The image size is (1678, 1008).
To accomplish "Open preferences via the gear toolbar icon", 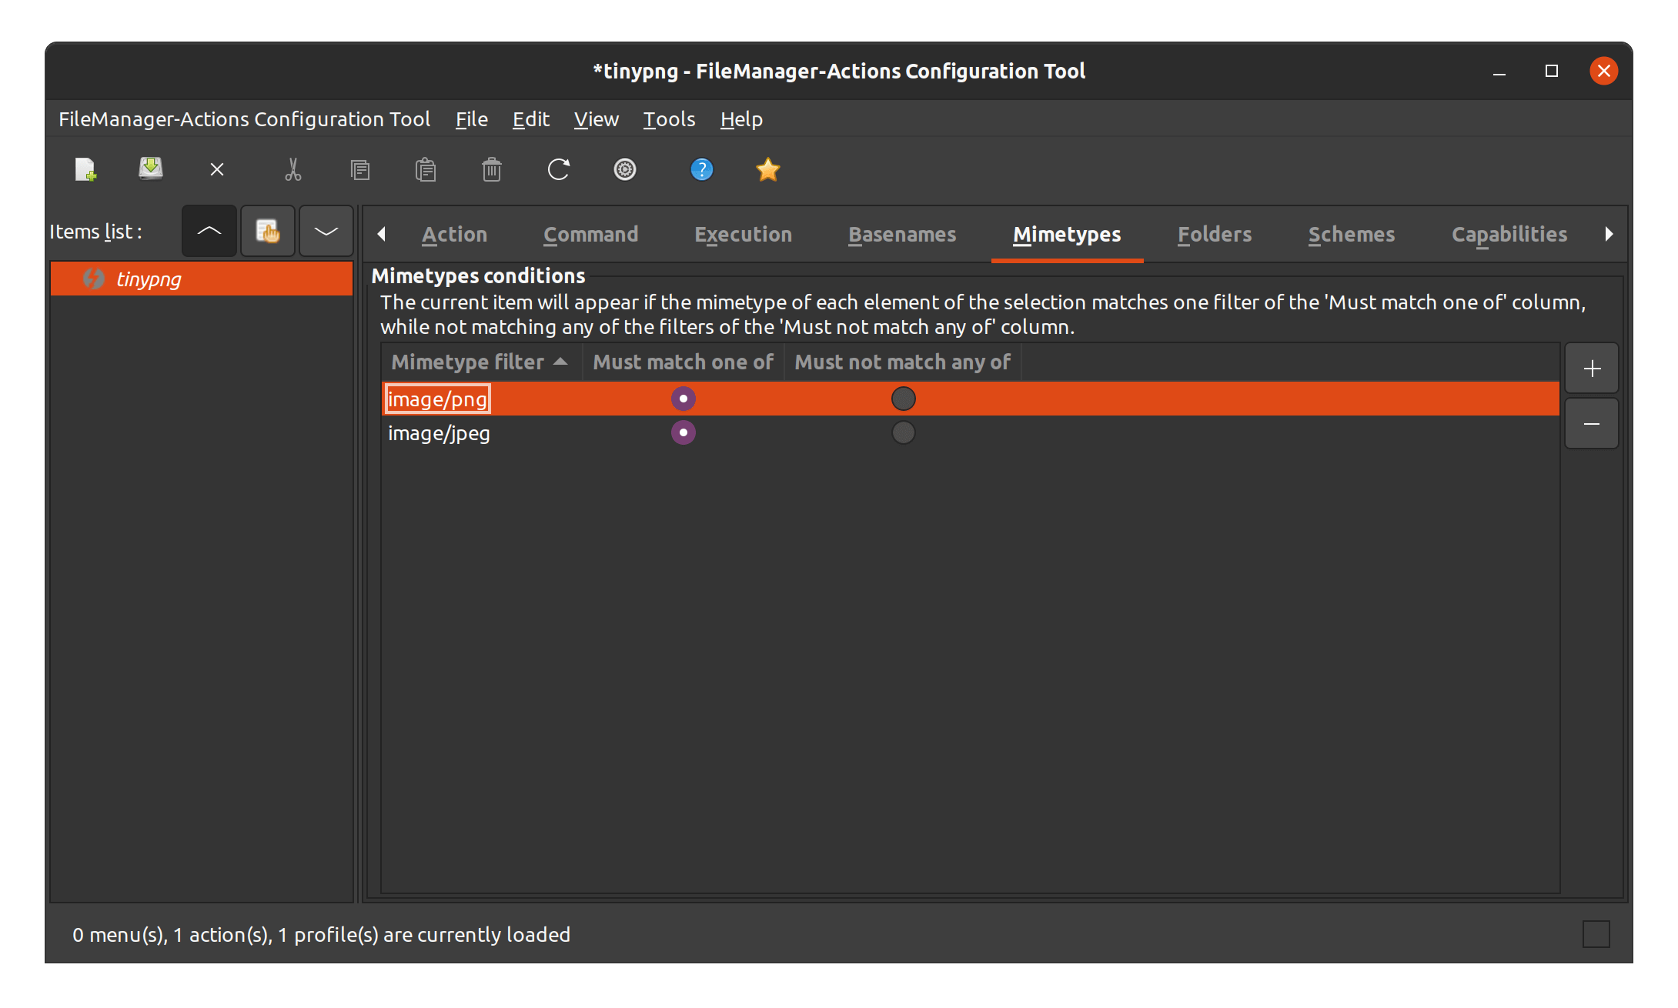I will (625, 169).
